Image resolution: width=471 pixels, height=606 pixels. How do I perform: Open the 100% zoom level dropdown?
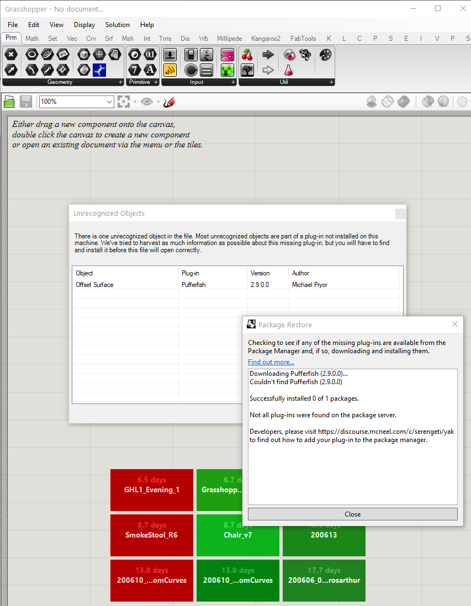point(109,102)
